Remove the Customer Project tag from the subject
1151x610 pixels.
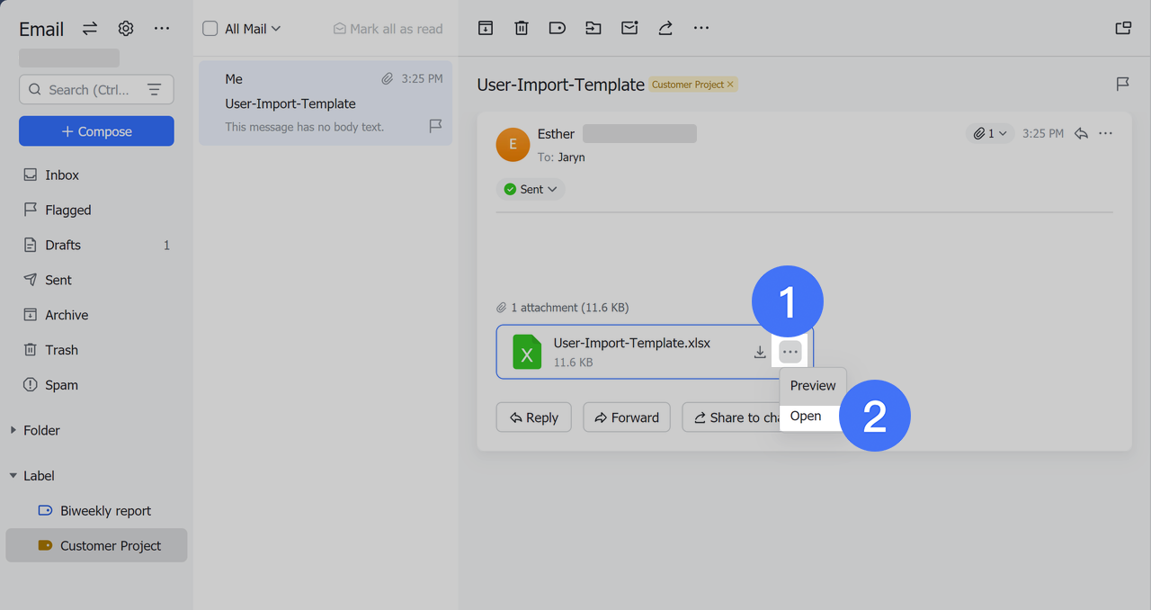(x=730, y=84)
